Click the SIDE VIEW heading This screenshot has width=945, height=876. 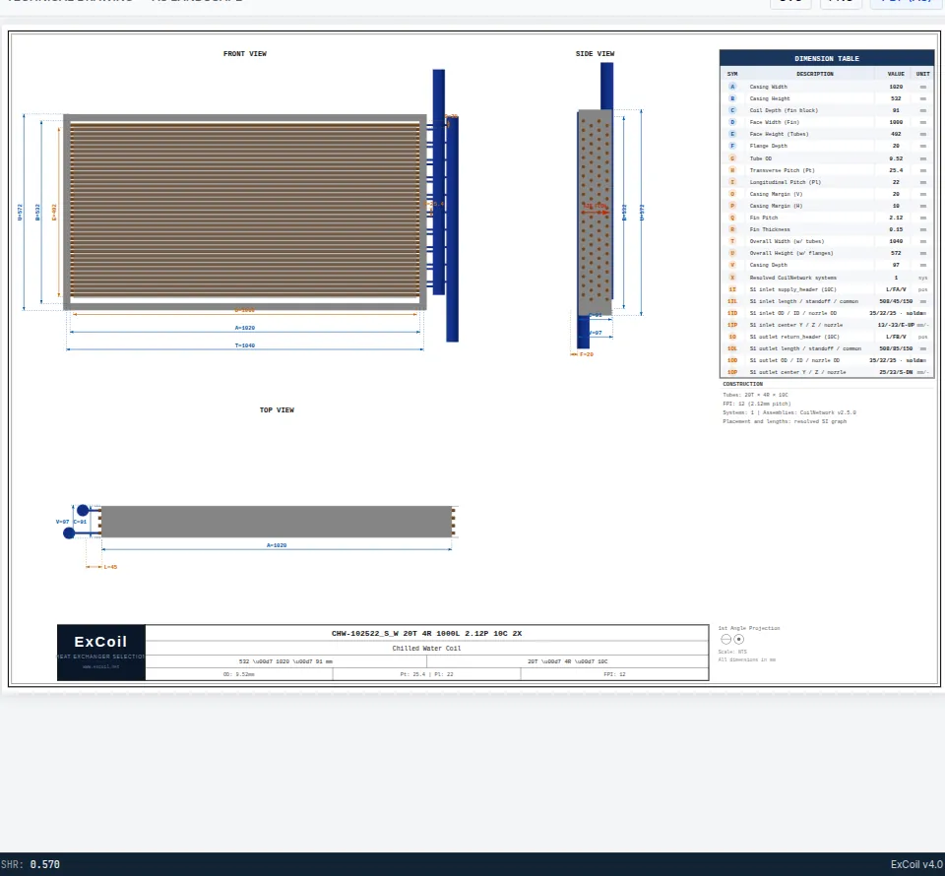[x=595, y=53]
